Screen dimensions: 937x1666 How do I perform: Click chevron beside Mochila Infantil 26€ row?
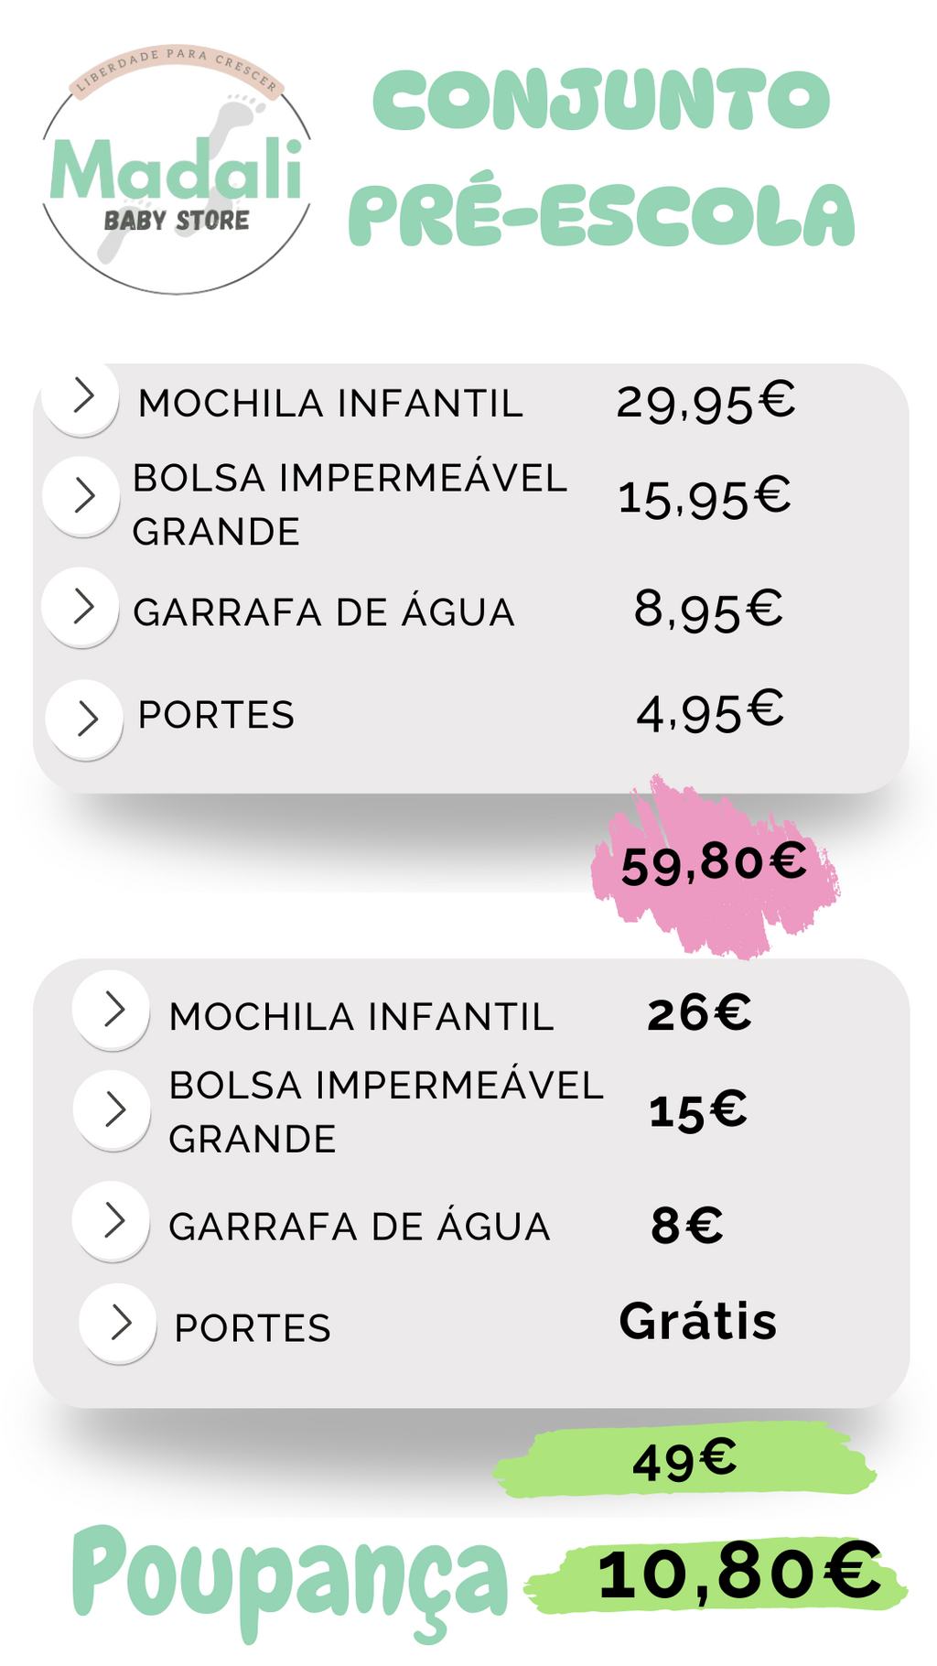112,1010
